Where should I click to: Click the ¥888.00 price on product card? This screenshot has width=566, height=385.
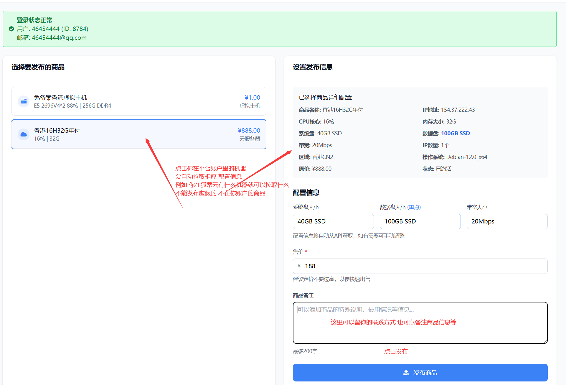coord(249,131)
